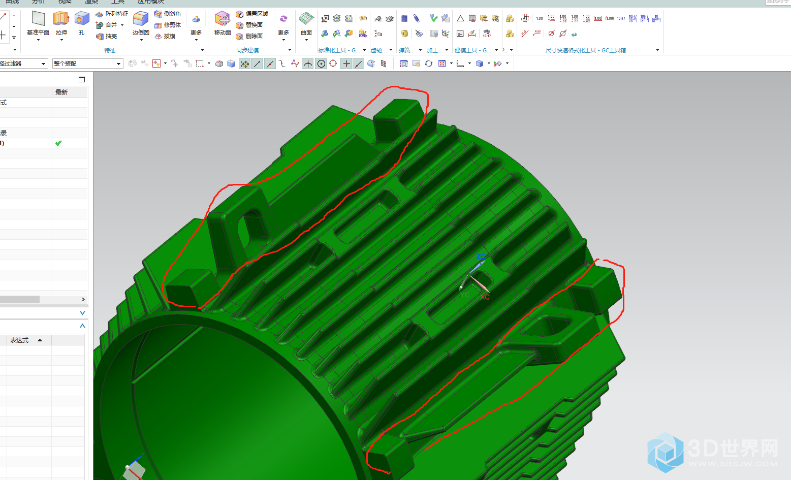Open the 尺寸快速格式化工具 group dropdown arrow

tap(657, 50)
